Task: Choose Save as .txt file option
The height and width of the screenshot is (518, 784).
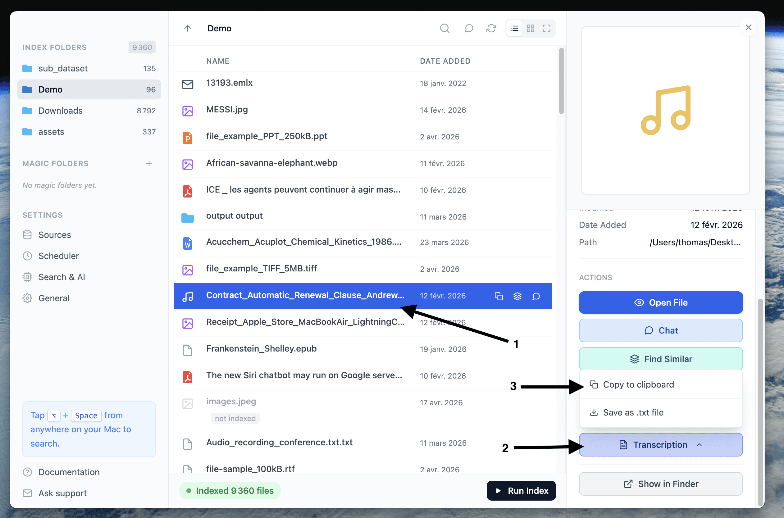Action: pyautogui.click(x=633, y=413)
